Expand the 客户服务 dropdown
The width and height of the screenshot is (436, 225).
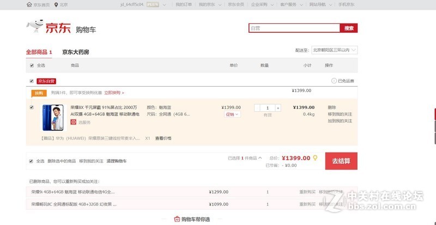click(x=302, y=5)
